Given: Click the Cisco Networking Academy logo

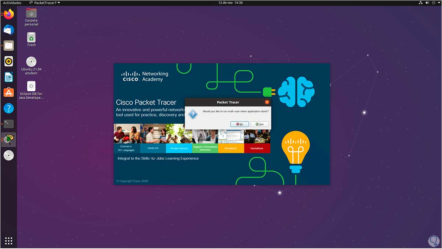Looking at the screenshot, I should point(145,76).
